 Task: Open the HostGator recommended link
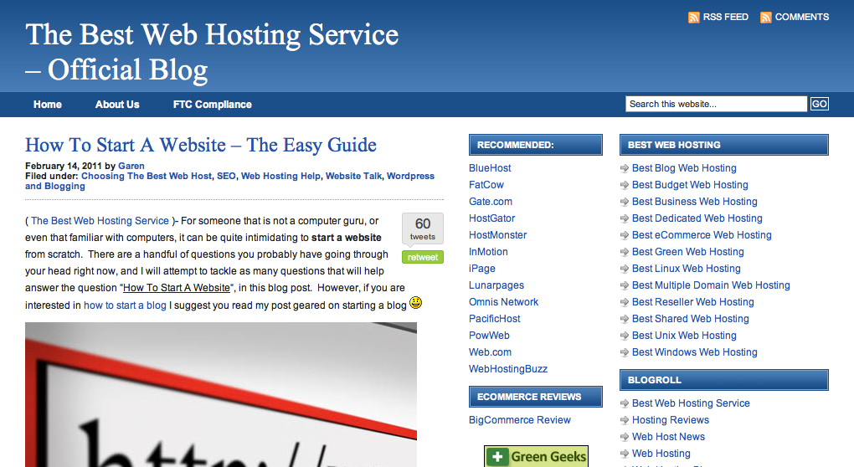click(491, 218)
